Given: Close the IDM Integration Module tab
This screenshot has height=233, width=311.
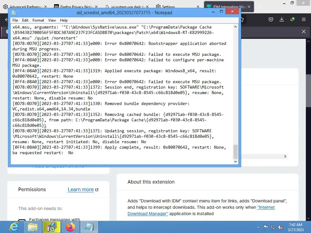Looking at the screenshot, I should 249,7.
